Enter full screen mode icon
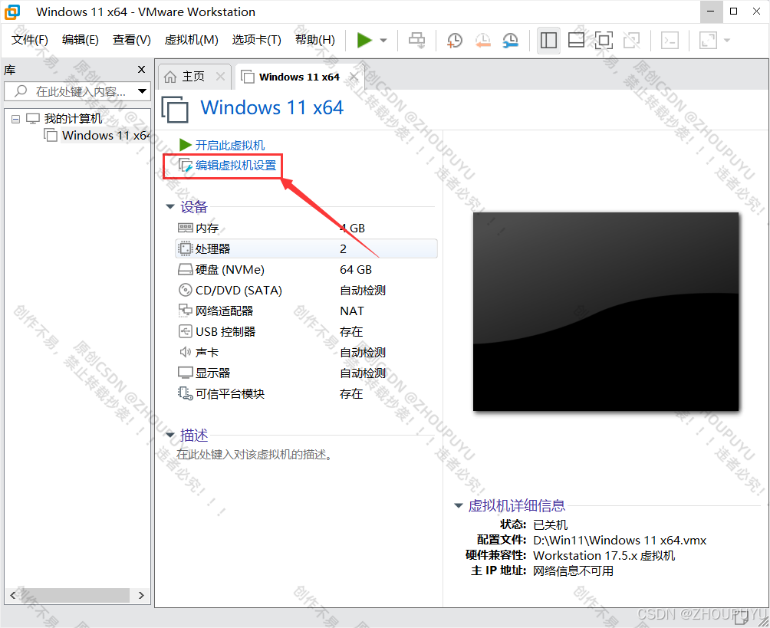 (604, 41)
